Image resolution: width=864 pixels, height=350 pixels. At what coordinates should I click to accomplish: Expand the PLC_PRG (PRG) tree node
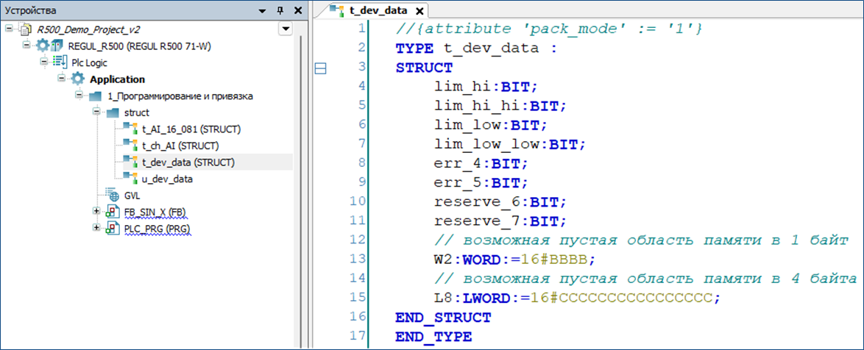(97, 229)
